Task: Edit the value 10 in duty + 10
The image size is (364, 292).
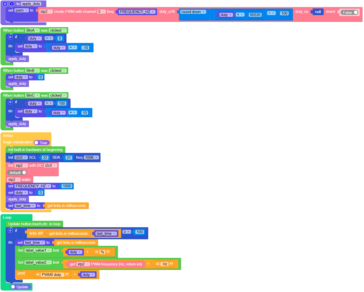Action: tap(85, 113)
